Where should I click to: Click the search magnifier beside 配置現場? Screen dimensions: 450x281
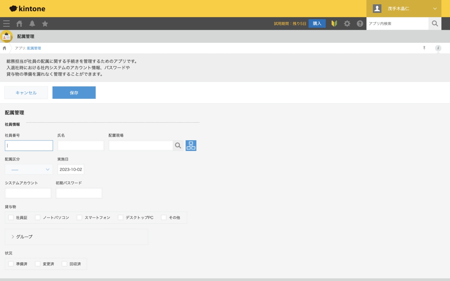(x=178, y=146)
